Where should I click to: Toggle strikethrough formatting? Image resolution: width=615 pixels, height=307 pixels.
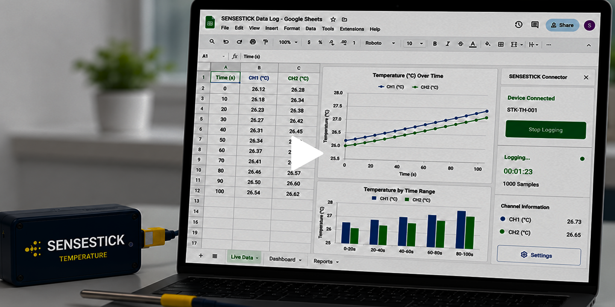pos(460,43)
